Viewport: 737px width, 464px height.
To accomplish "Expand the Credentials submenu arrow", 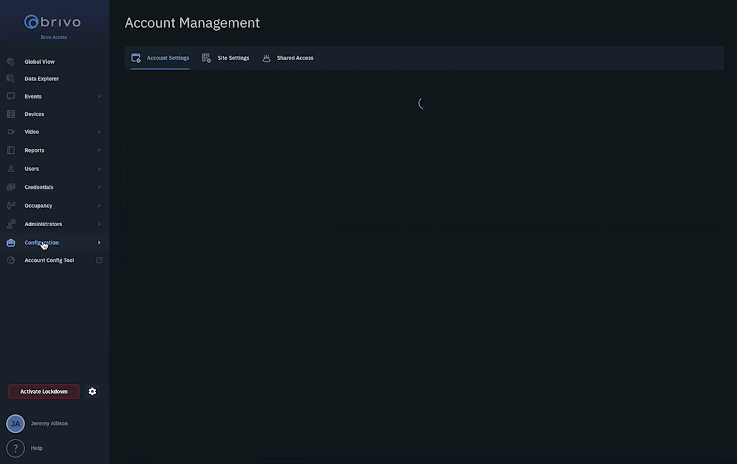I will (x=99, y=187).
